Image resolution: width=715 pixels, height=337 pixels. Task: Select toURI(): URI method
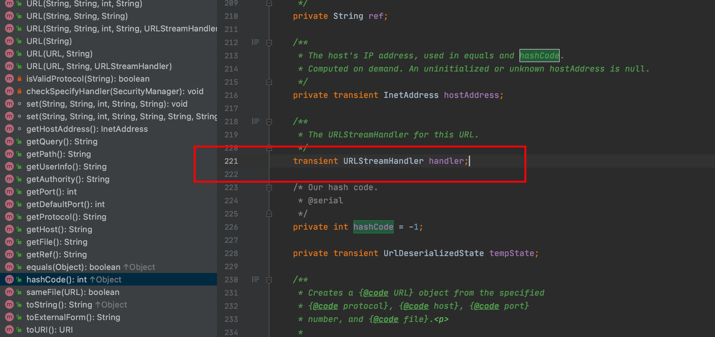click(49, 330)
